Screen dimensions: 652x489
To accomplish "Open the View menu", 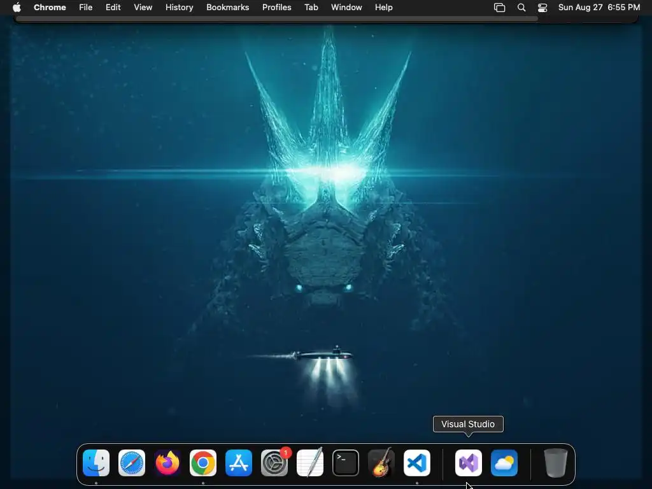I will click(x=143, y=8).
